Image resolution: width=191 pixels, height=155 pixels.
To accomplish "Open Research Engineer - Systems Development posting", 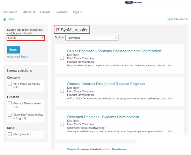I will [x=103, y=117].
